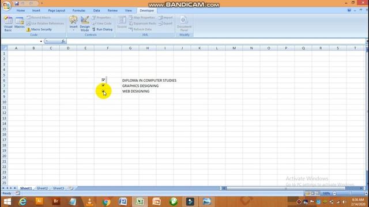The width and height of the screenshot is (369, 207).
Task: Open the XML Source pane
Action: (x=122, y=22)
